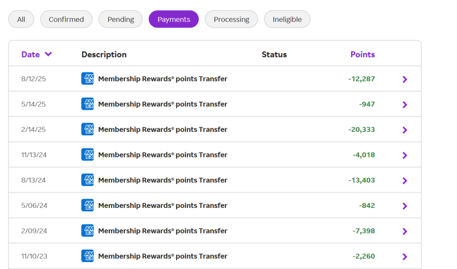This screenshot has height=269, width=457.
Task: Show Ineligible transactions
Action: (287, 19)
